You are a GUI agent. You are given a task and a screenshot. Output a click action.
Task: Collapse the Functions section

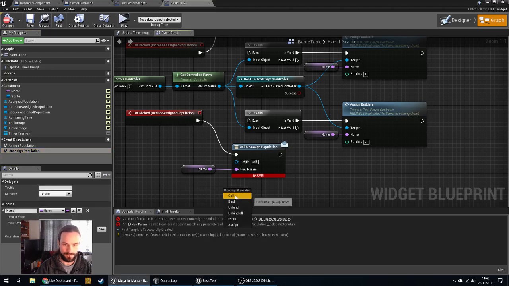click(2, 61)
